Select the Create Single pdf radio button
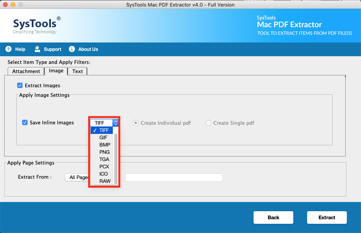Viewport: 361px width, 233px height. coord(208,123)
